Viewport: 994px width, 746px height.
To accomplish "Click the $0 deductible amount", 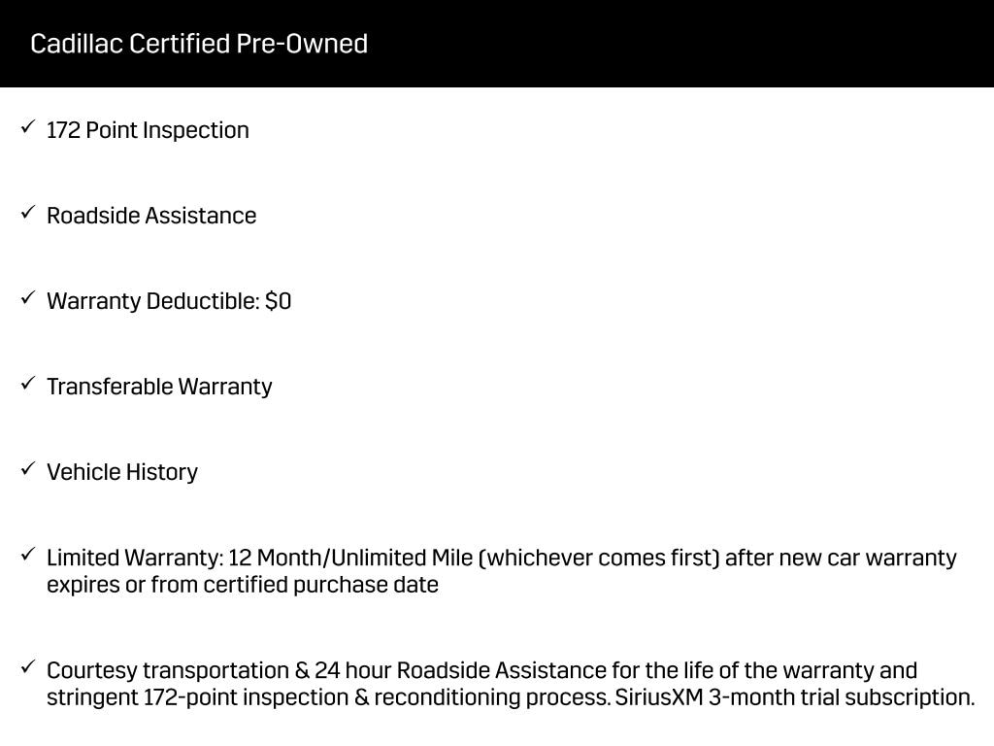I will point(278,301).
